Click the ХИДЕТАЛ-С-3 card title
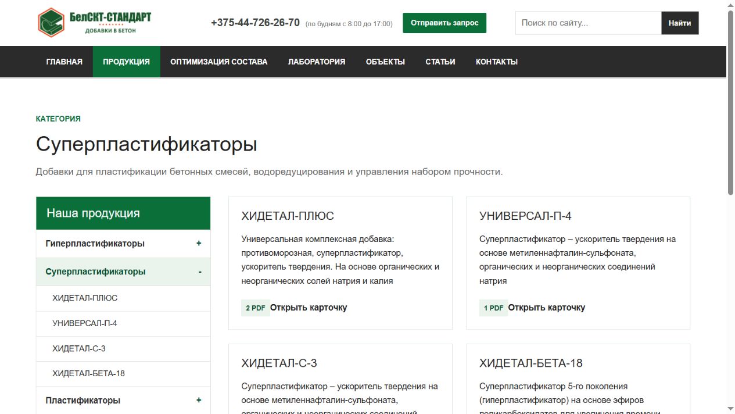The image size is (735, 414). click(279, 363)
